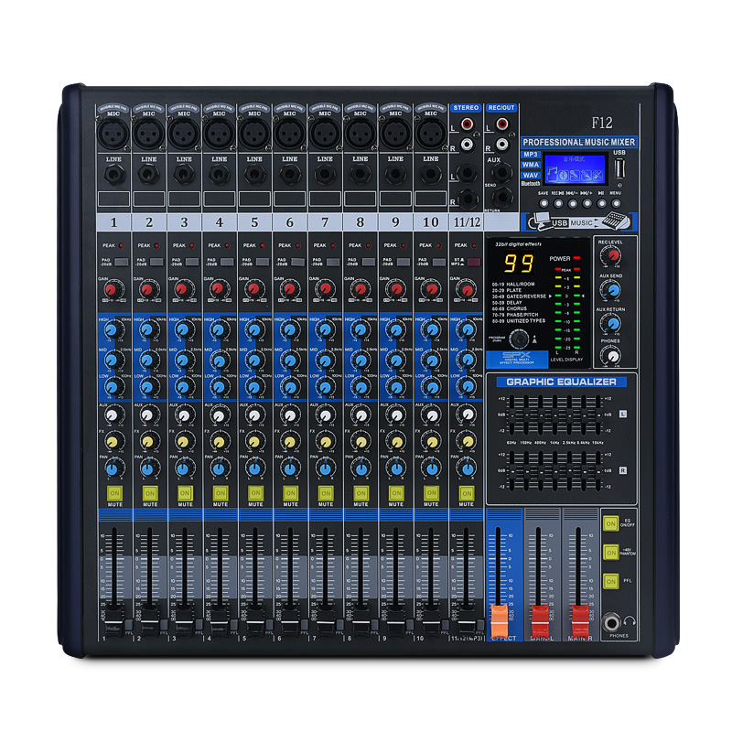Screen dimensions: 732x732
Task: Click the channel 8 LINE input jack
Action: pos(360,175)
